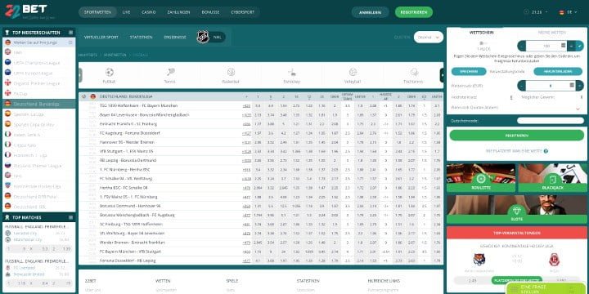Click right arrow of sports carousel
Image resolution: width=589 pixels, height=294 pixels.
442,75
